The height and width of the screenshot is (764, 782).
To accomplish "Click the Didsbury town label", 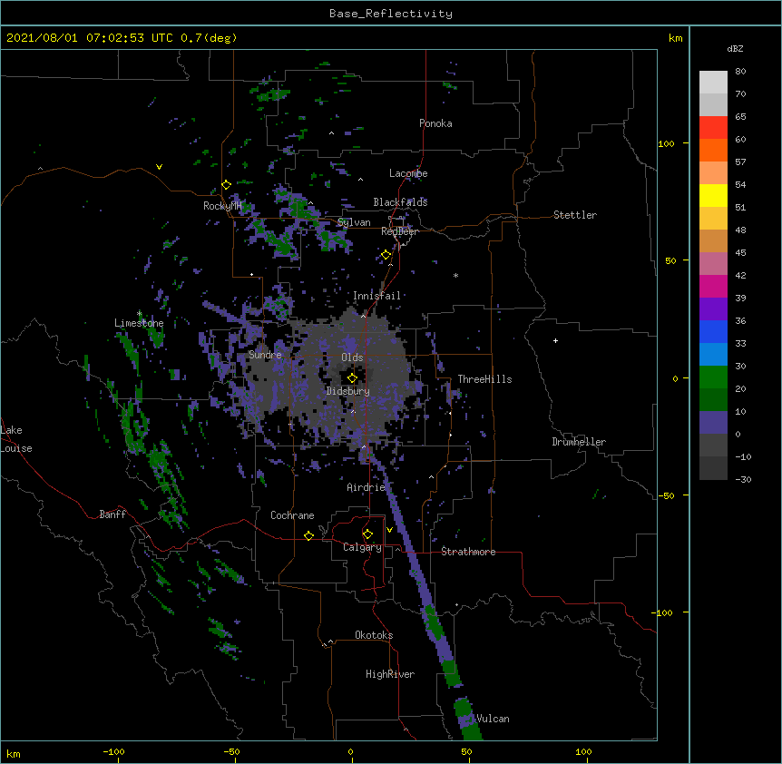I will pyautogui.click(x=348, y=391).
